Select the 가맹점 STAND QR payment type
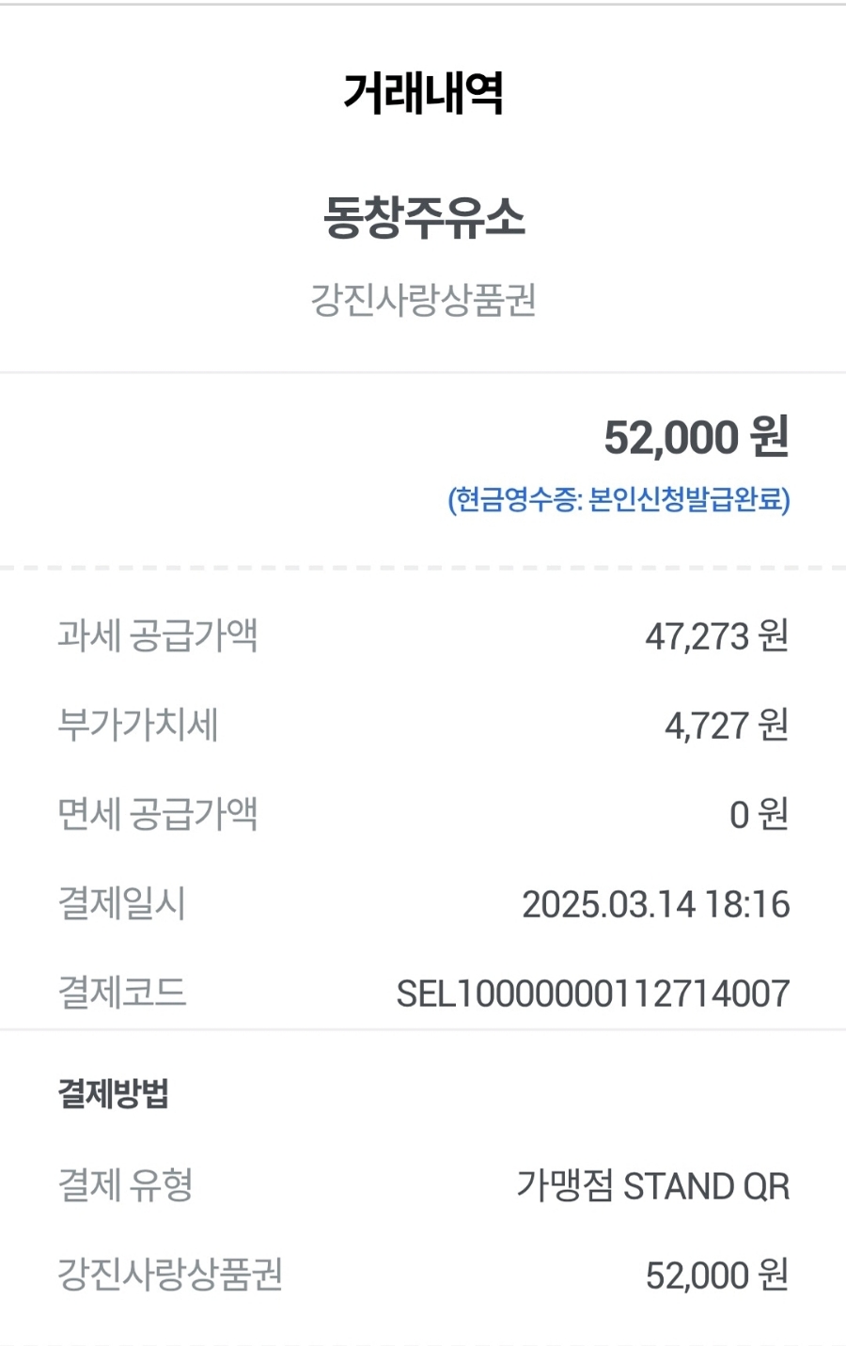 pyautogui.click(x=653, y=1185)
